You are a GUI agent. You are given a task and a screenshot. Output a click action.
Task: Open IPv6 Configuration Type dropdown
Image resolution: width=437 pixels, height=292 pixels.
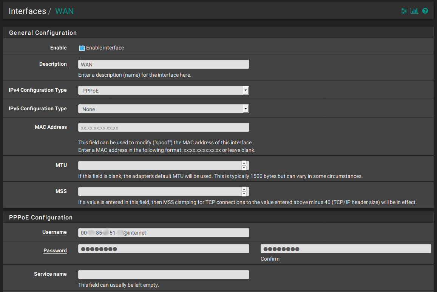164,109
